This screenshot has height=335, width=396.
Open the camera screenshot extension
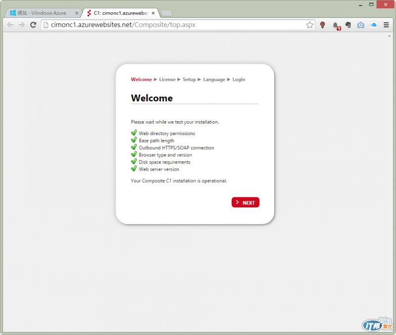click(361, 25)
